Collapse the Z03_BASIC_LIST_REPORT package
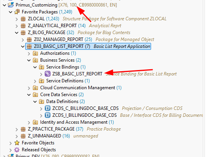This screenshot has width=213, height=157. pos(23,47)
